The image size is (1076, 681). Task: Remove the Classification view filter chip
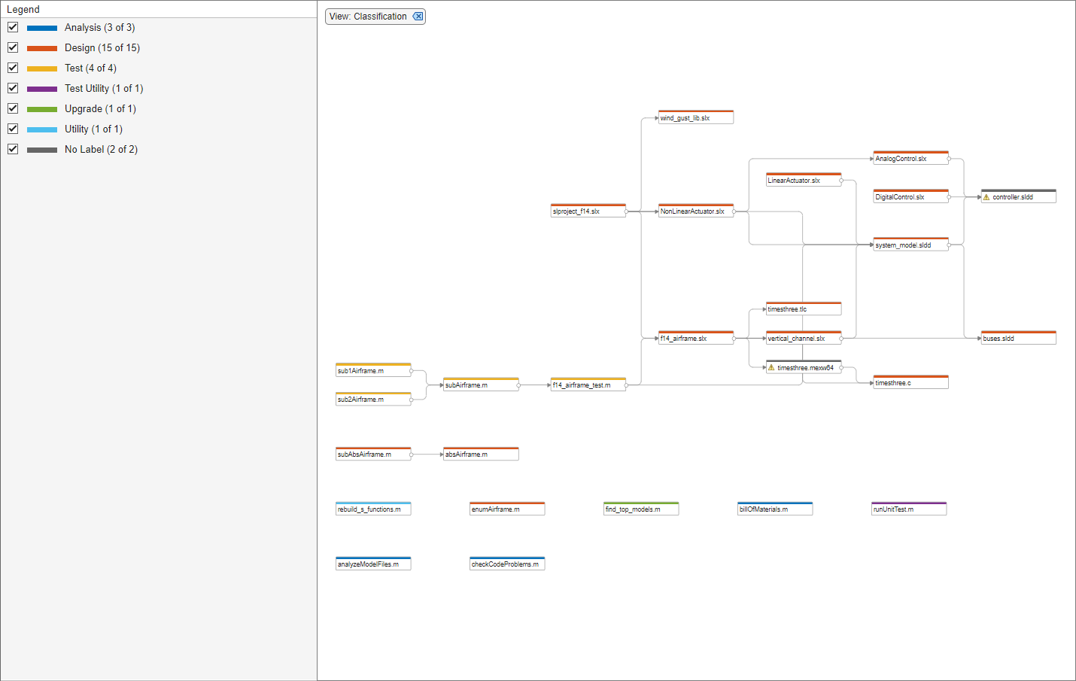[x=418, y=16]
